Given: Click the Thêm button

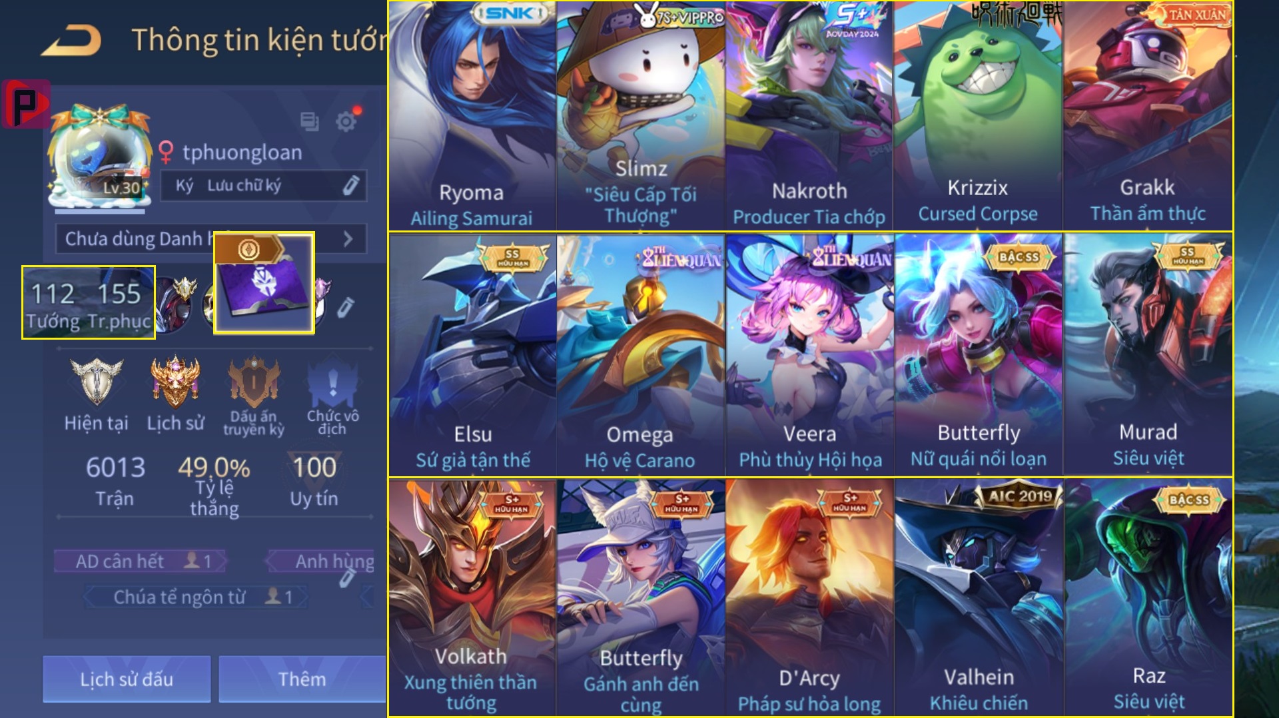Looking at the screenshot, I should [x=302, y=679].
